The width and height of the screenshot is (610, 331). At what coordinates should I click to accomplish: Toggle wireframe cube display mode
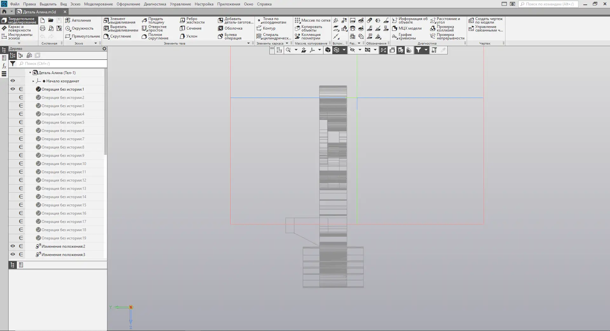(336, 50)
